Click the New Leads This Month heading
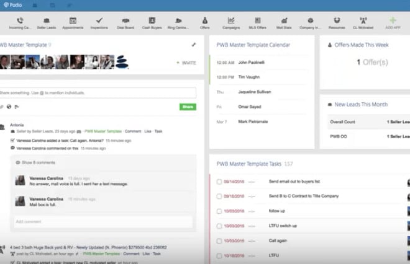This screenshot has height=264, width=410. pos(361,105)
